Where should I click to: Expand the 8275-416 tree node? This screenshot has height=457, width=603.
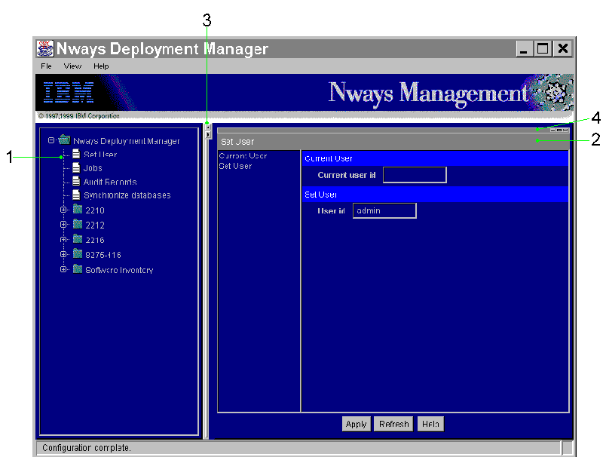click(x=64, y=254)
